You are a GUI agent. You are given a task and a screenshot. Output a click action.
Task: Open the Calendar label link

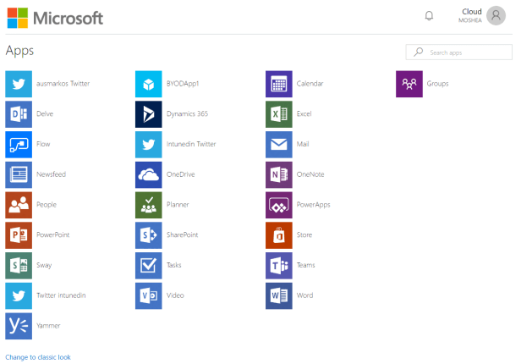tap(310, 84)
